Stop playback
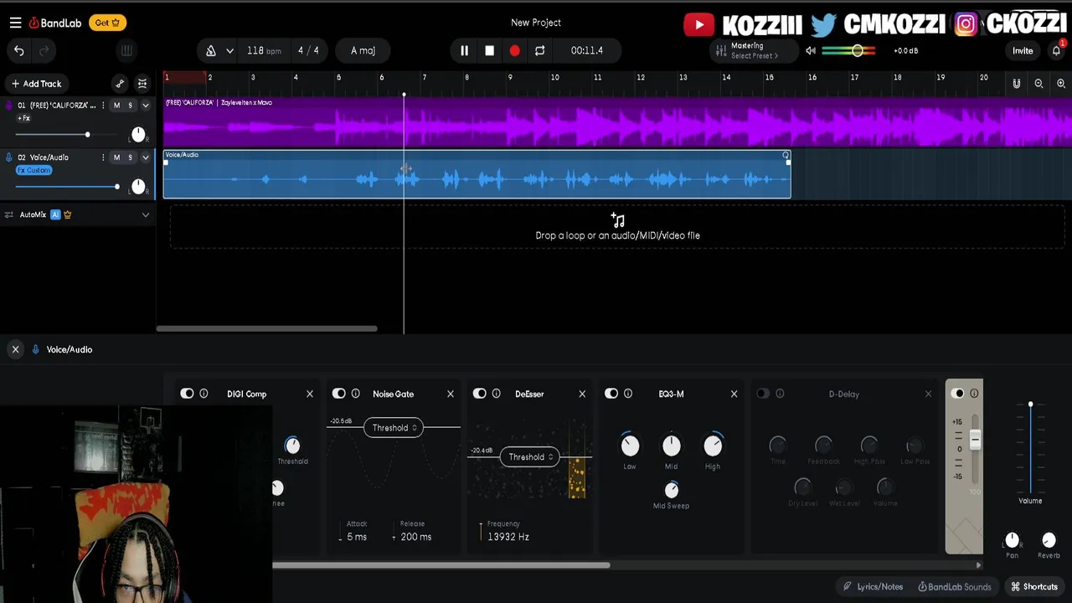The image size is (1072, 603). pos(489,51)
